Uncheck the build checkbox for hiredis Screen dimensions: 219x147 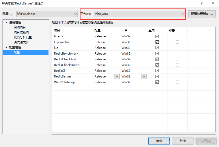point(157,36)
